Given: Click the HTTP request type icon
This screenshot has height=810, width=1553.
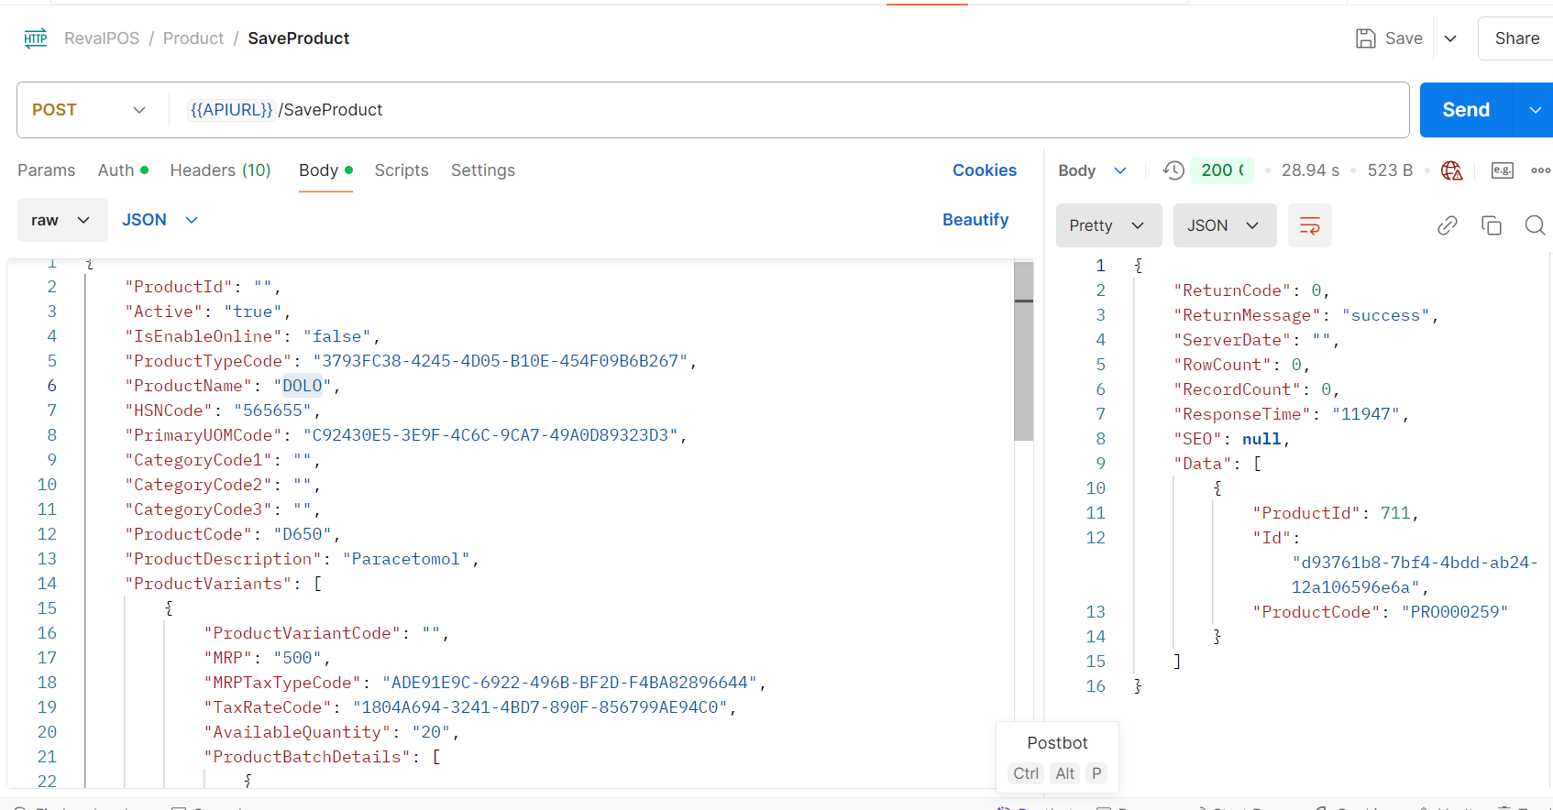Looking at the screenshot, I should 36,38.
